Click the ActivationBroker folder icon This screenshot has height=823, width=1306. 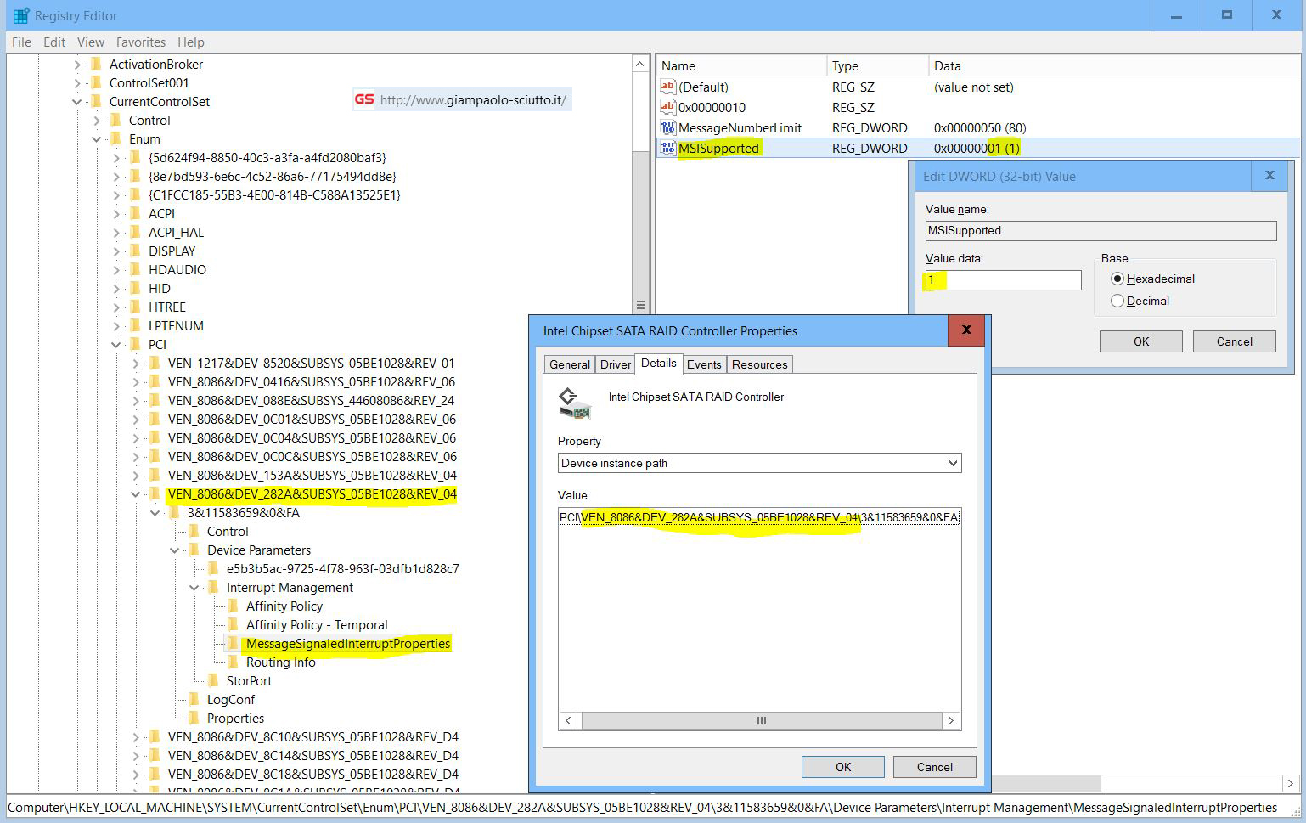96,64
